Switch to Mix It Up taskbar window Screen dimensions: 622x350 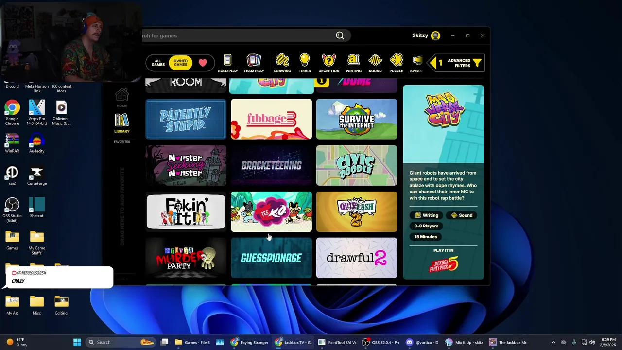pos(464,342)
